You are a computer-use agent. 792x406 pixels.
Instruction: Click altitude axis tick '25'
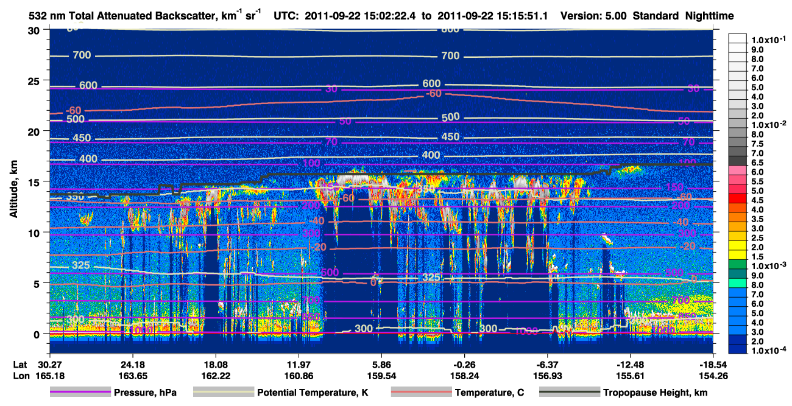pos(35,80)
